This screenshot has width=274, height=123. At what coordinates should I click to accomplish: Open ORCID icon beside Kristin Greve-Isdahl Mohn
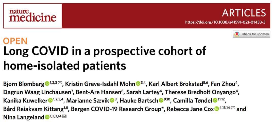(x=138, y=84)
